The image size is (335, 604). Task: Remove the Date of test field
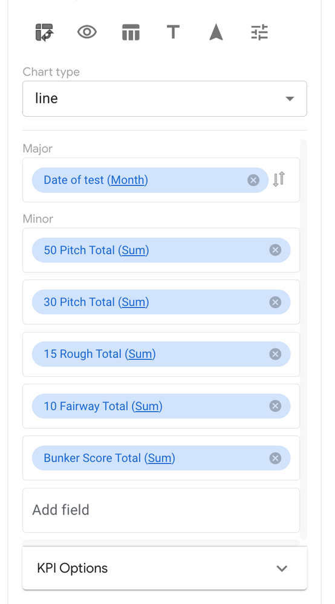tap(253, 180)
